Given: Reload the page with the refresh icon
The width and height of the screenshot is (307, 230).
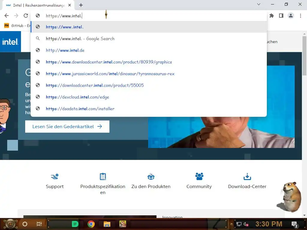Looking at the screenshot, I should pyautogui.click(x=26, y=16).
